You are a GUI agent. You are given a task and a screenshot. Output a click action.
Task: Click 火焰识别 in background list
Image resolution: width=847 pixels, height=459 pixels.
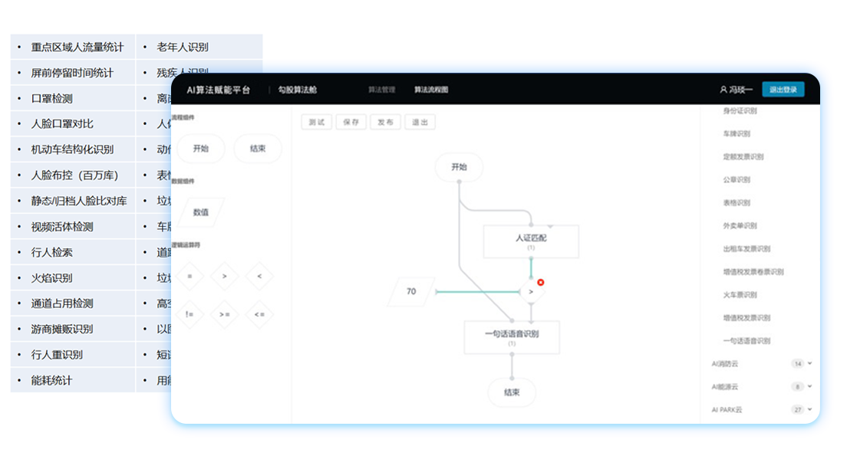[x=52, y=277]
